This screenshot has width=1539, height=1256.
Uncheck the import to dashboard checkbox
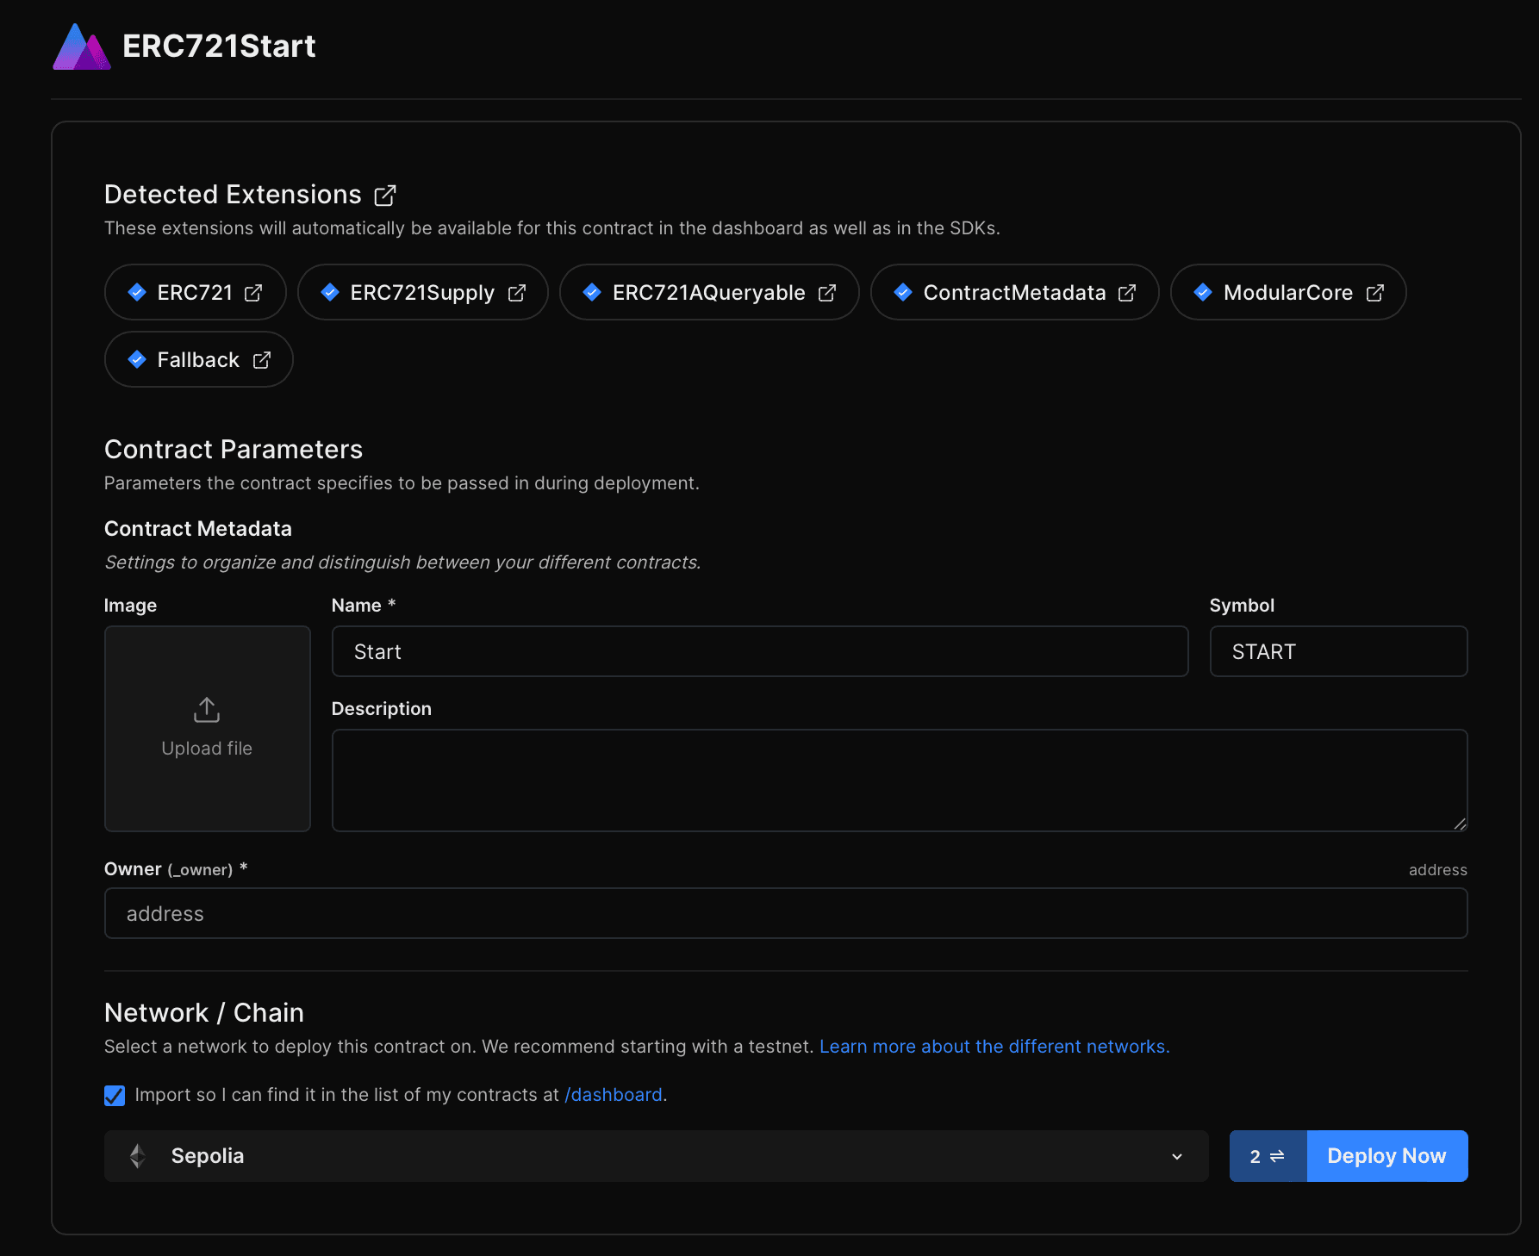click(115, 1095)
